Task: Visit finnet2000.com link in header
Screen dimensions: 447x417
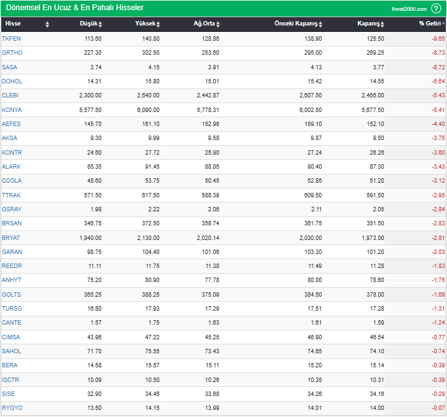Action: click(x=409, y=9)
